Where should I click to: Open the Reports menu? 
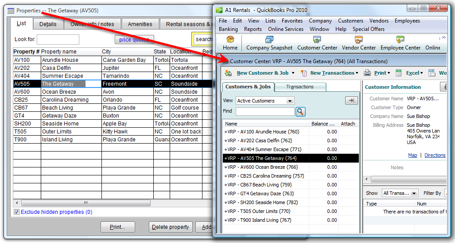point(253,29)
